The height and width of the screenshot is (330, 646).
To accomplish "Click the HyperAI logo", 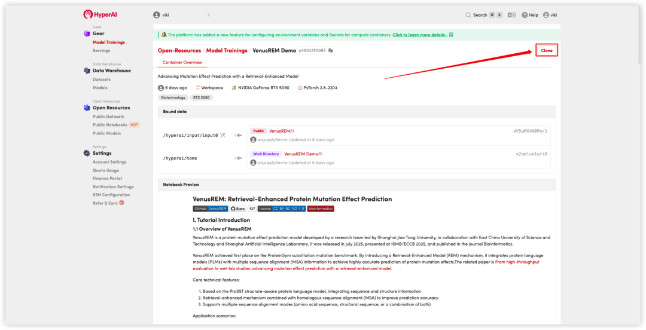I will point(100,14).
